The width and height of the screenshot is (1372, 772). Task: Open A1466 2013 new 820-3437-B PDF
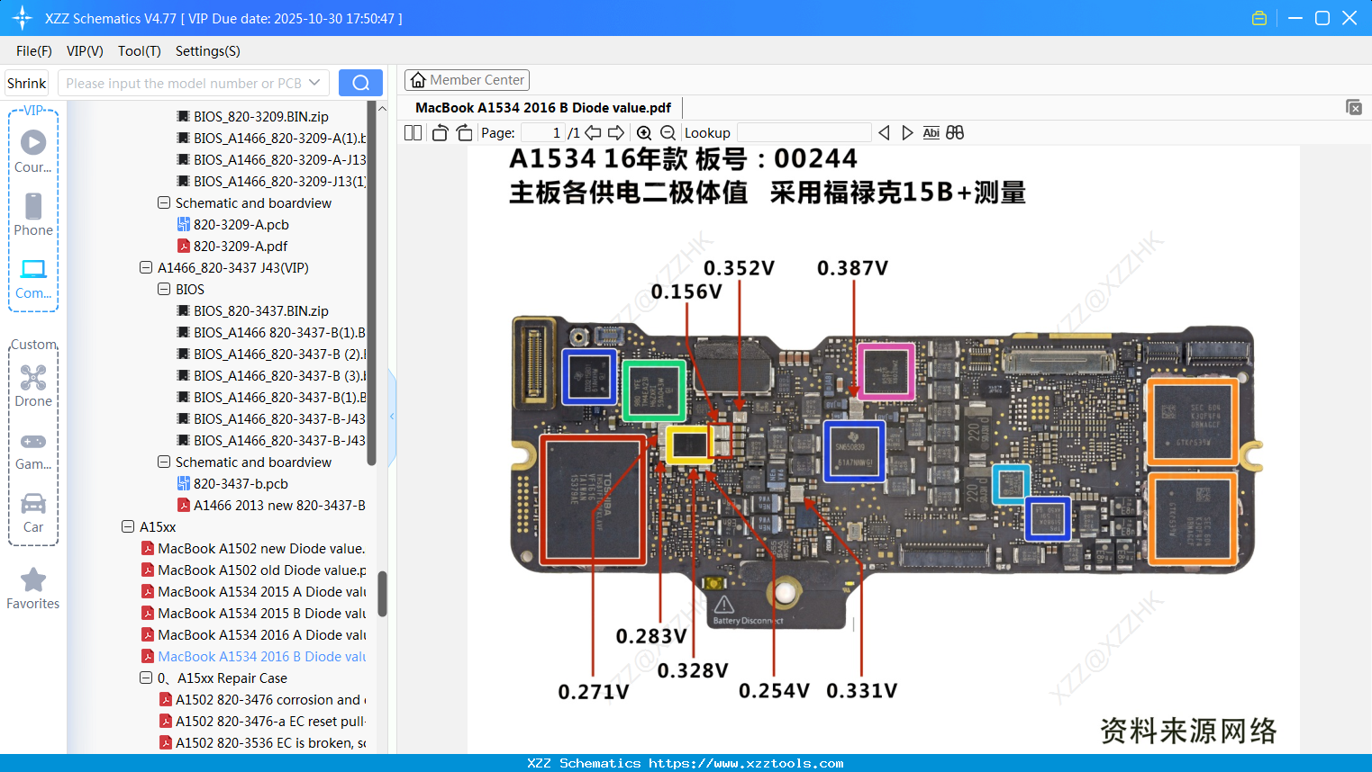click(271, 505)
